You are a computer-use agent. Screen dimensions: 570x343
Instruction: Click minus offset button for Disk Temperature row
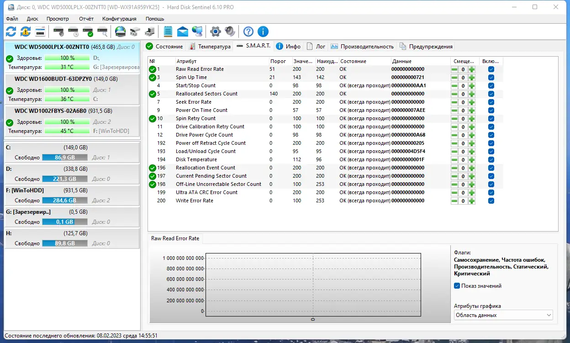tap(454, 160)
